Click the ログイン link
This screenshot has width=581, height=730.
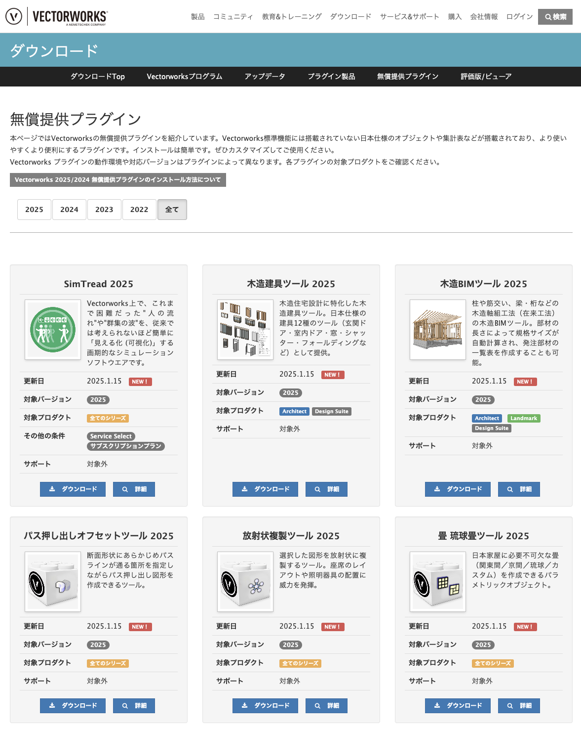[519, 17]
